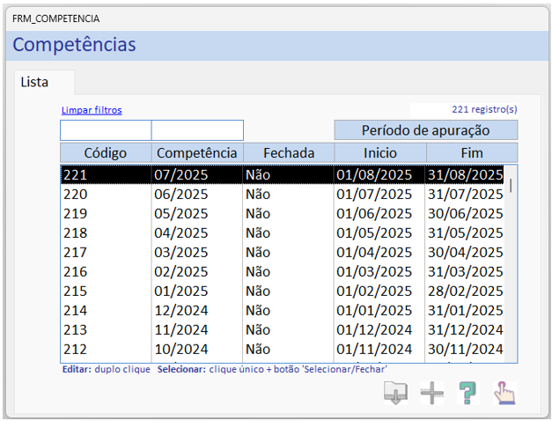The image size is (552, 421).
Task: Click the list's vertical scrollbar thumb
Action: click(x=511, y=185)
